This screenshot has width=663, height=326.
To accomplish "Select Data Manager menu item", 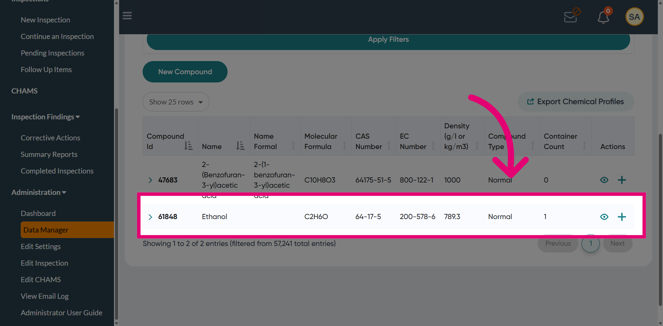I will 67,230.
